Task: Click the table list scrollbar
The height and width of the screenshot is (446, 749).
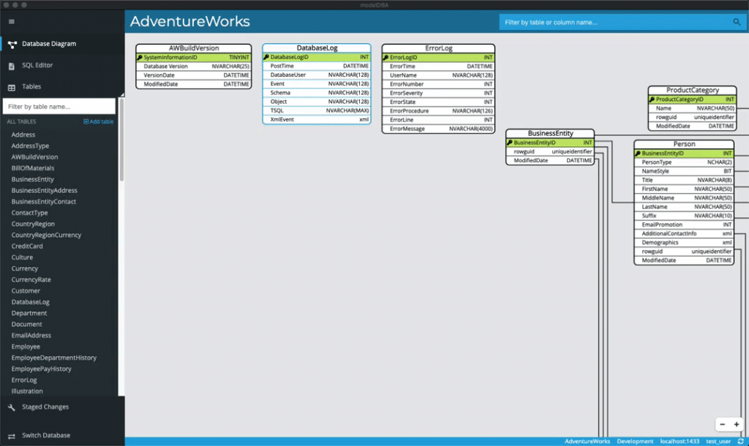Action: tap(121, 146)
